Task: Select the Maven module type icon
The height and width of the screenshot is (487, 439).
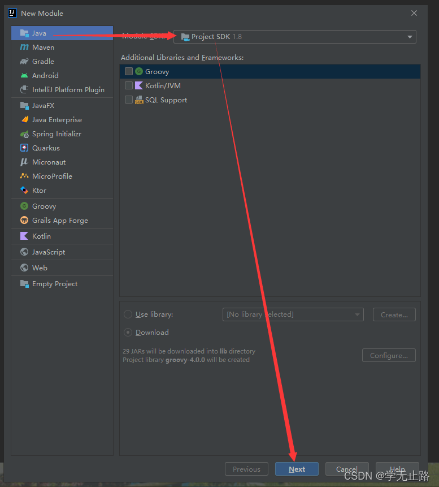Action: 24,47
